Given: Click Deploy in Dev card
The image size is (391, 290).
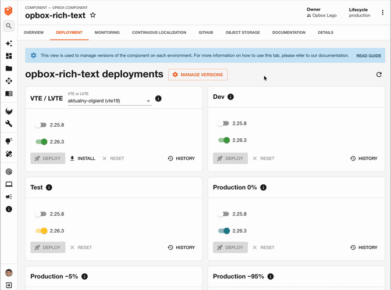Looking at the screenshot, I should coord(230,159).
